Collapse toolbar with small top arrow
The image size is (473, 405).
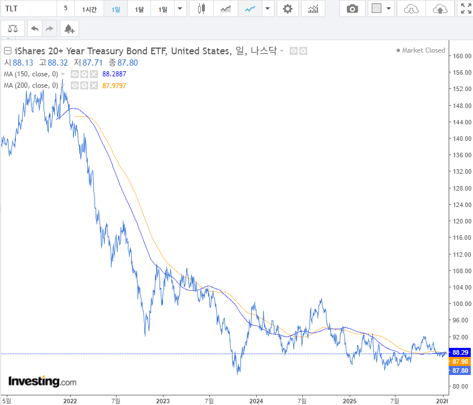pyautogui.click(x=8, y=38)
